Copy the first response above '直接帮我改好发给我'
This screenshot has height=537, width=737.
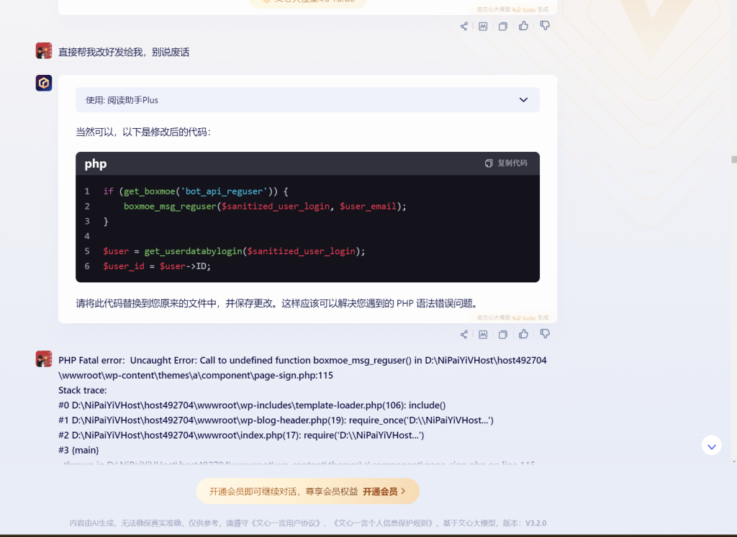503,27
